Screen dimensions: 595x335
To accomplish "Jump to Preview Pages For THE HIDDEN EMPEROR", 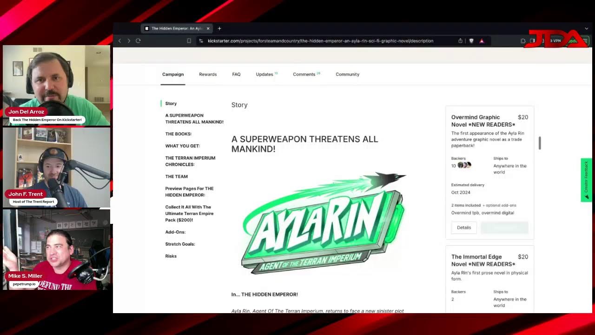I will coord(189,192).
